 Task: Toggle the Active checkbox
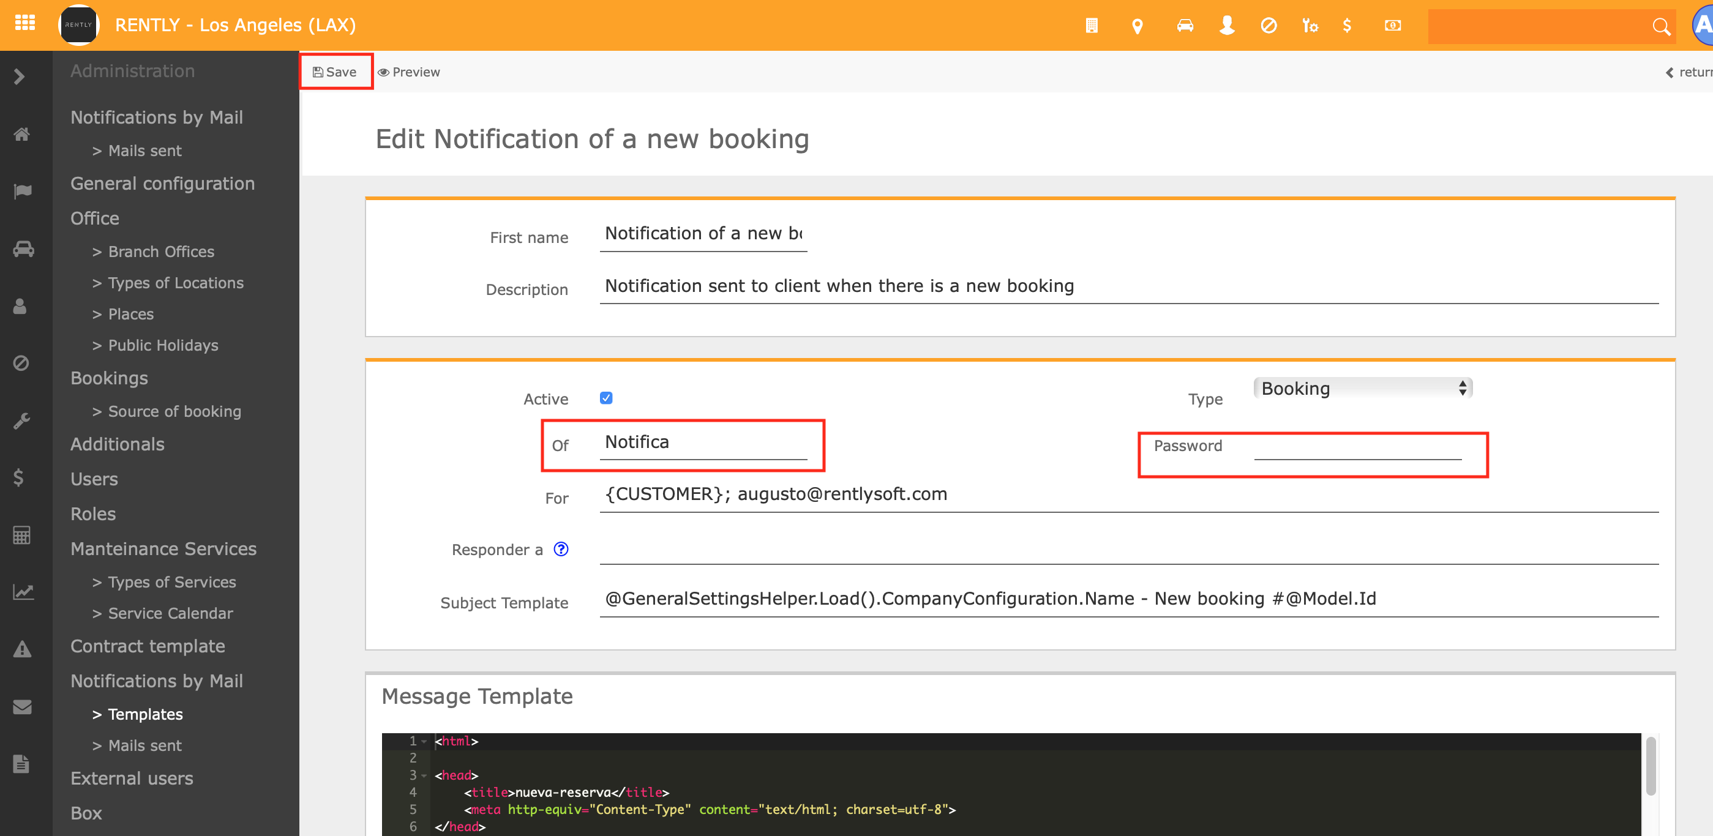[x=606, y=397]
